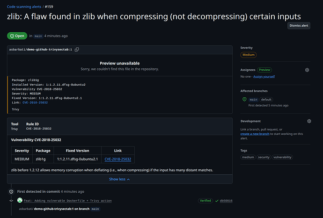The image size is (323, 218).
Task: Open commit hash db50816
Action: (x=227, y=201)
